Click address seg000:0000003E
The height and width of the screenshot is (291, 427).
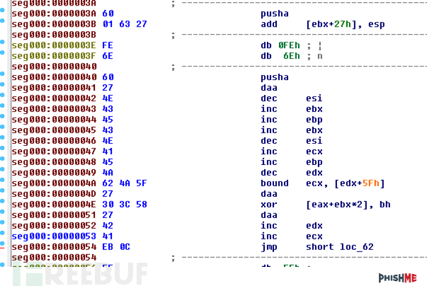pyautogui.click(x=54, y=45)
